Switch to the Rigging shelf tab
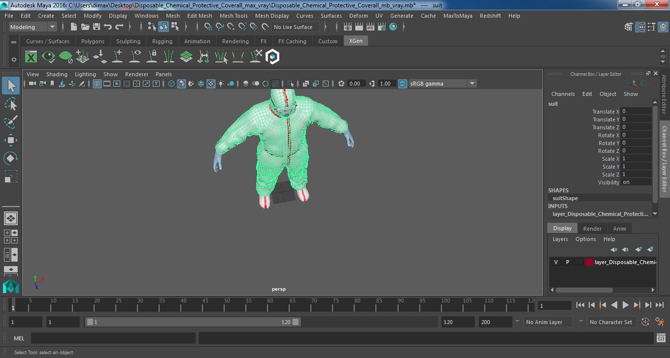The width and height of the screenshot is (670, 358). point(162,41)
